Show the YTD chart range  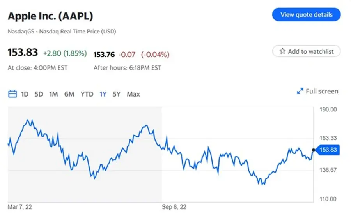(x=87, y=94)
